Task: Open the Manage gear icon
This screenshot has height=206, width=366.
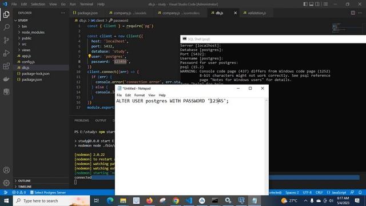Action: coord(6,183)
